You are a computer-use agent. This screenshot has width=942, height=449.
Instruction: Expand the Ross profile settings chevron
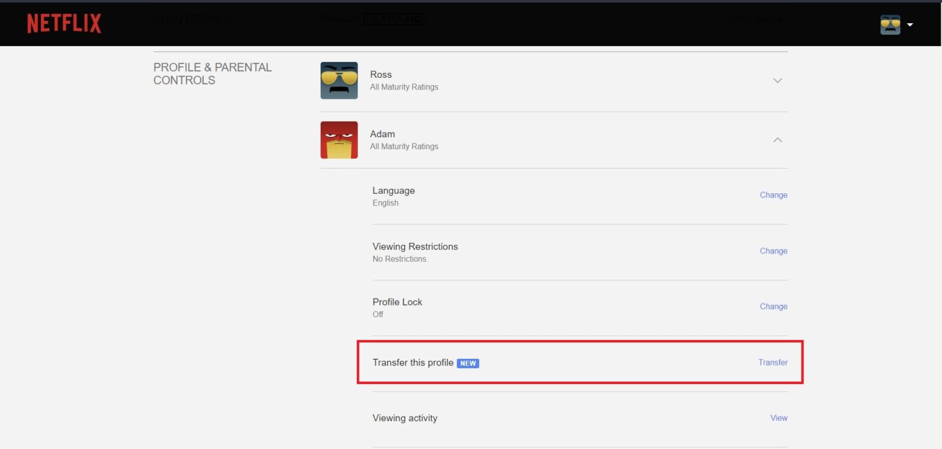click(x=778, y=80)
